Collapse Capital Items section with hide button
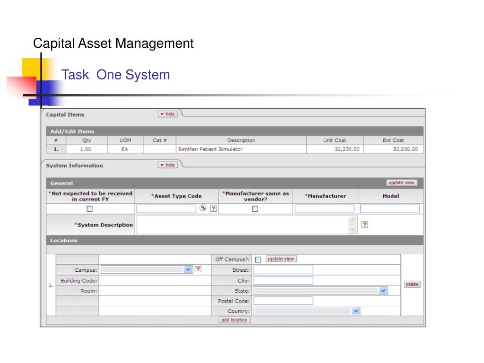Screen dimensions: 484x363 [168, 114]
